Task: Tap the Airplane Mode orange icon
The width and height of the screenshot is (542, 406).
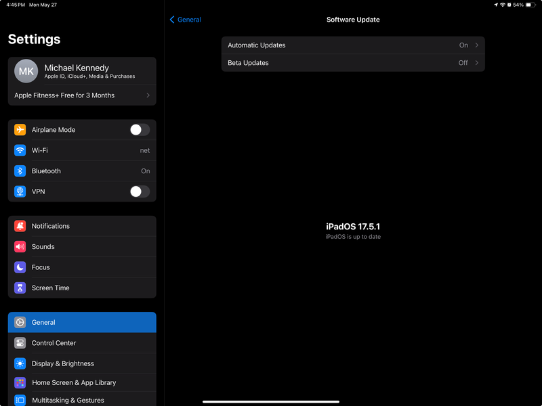Action: 20,130
